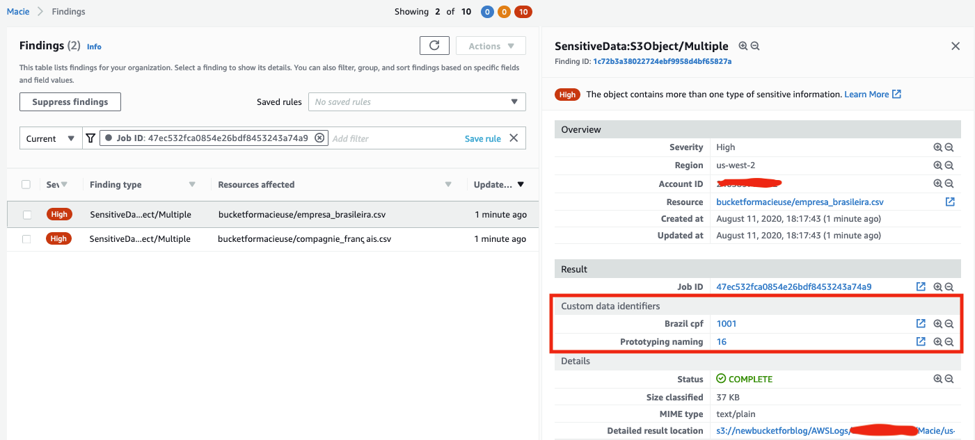Exclude Prototyping naming value from filter
This screenshot has height=440, width=975.
(x=949, y=341)
